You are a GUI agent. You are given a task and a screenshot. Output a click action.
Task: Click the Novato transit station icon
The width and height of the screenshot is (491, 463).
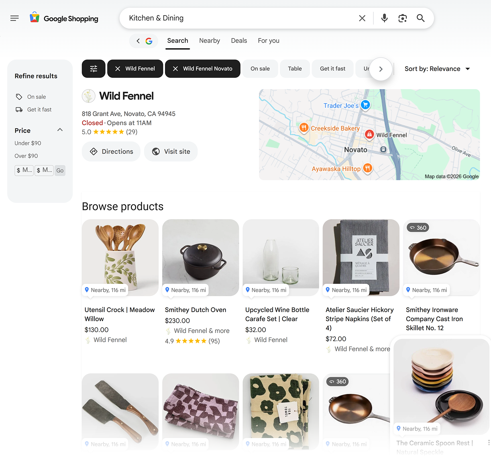point(383,149)
